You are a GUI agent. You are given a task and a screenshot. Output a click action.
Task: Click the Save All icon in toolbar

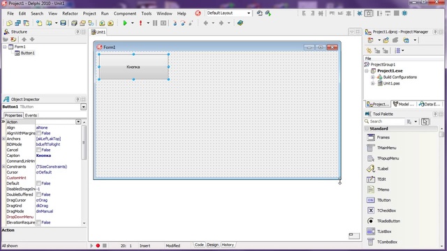point(74,23)
